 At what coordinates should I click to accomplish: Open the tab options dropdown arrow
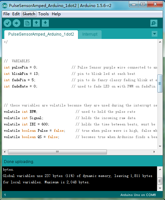pos(155,34)
